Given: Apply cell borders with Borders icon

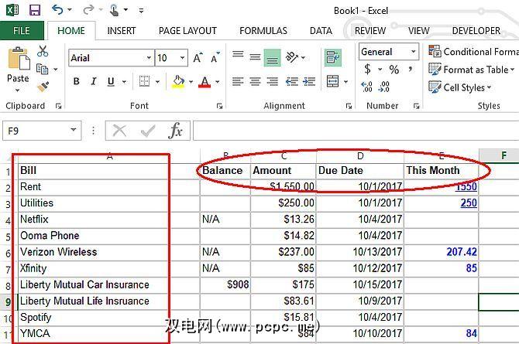Looking at the screenshot, I should (x=145, y=81).
